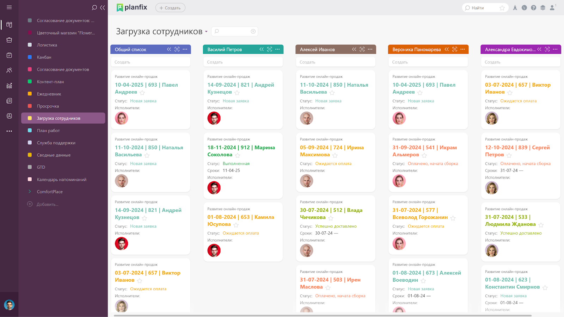Viewport: 564px width, 317px height.
Task: Select the briefcase projects icon in sidebar
Action: (x=10, y=40)
